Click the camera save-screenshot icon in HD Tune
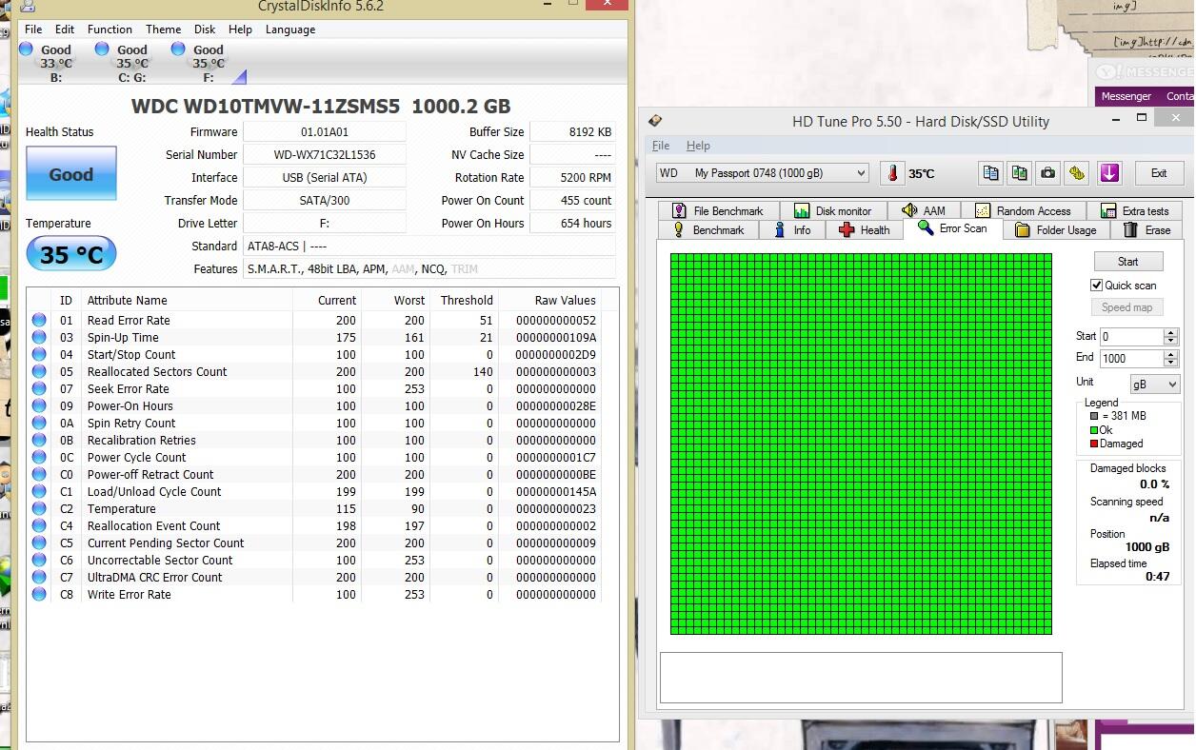The width and height of the screenshot is (1196, 750). tap(1048, 173)
